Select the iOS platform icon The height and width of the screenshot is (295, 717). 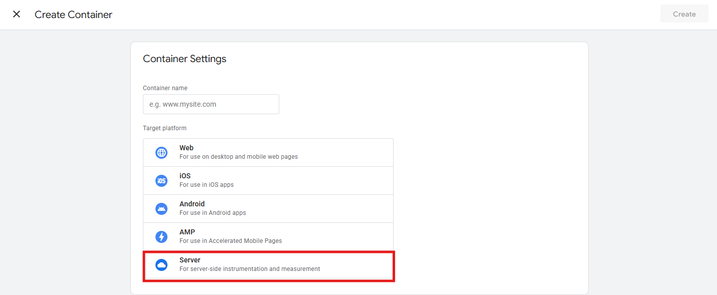coord(161,181)
